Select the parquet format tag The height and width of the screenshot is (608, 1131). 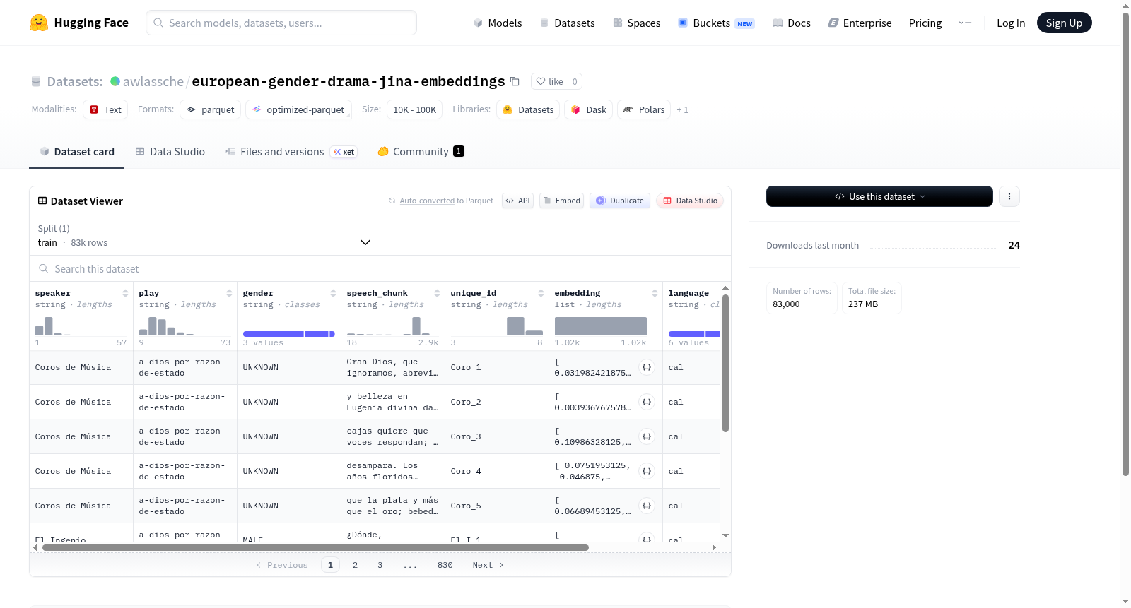pyautogui.click(x=211, y=109)
